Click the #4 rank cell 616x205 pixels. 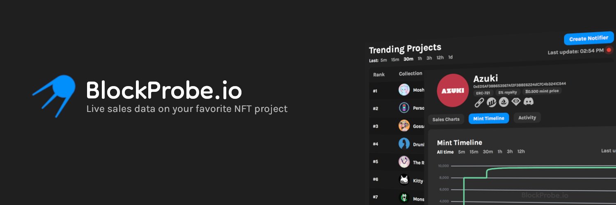pos(375,144)
